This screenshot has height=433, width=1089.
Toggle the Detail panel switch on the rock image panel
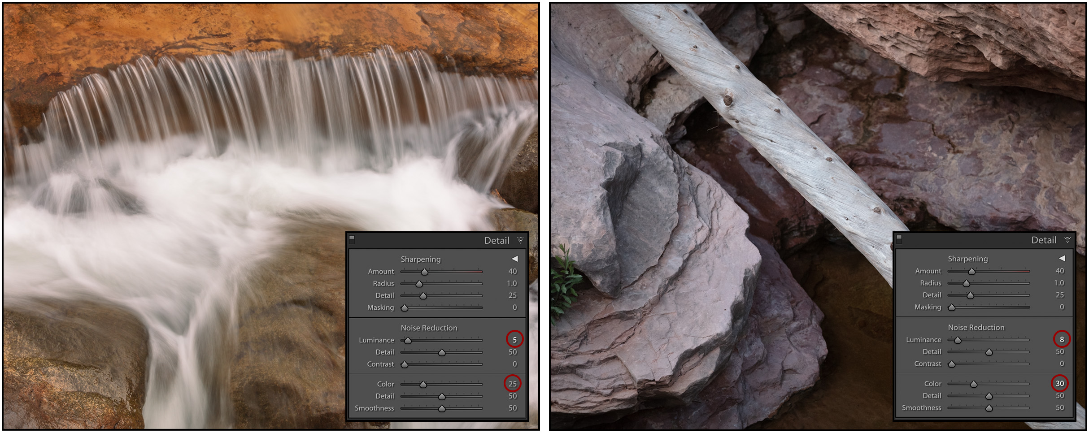click(x=899, y=239)
